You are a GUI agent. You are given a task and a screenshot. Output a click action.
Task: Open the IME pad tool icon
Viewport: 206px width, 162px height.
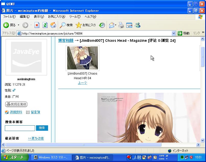pyautogui.click(x=144, y=157)
